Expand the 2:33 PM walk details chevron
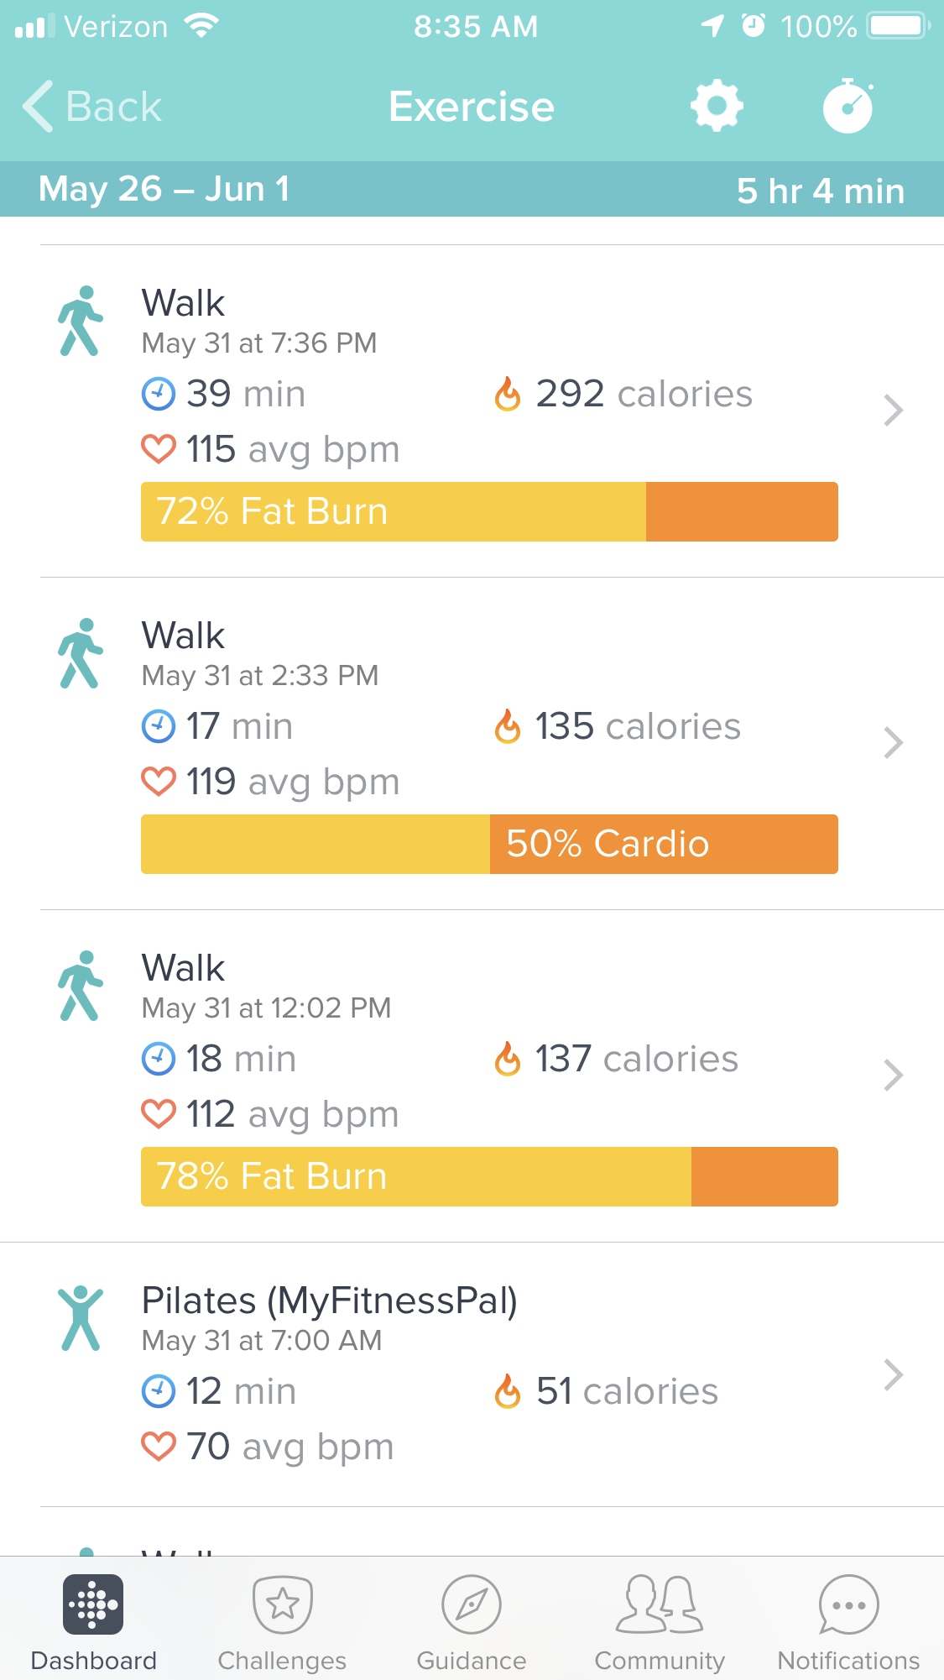The width and height of the screenshot is (944, 1680). click(893, 743)
